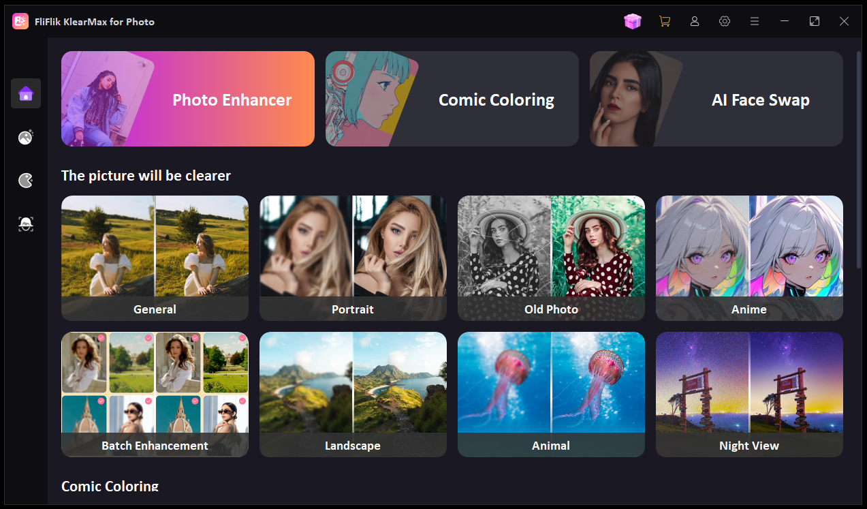Choose the General enhancement card
This screenshot has height=509, width=867.
pos(155,258)
